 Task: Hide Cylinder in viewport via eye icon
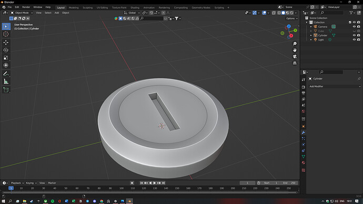pos(354,35)
